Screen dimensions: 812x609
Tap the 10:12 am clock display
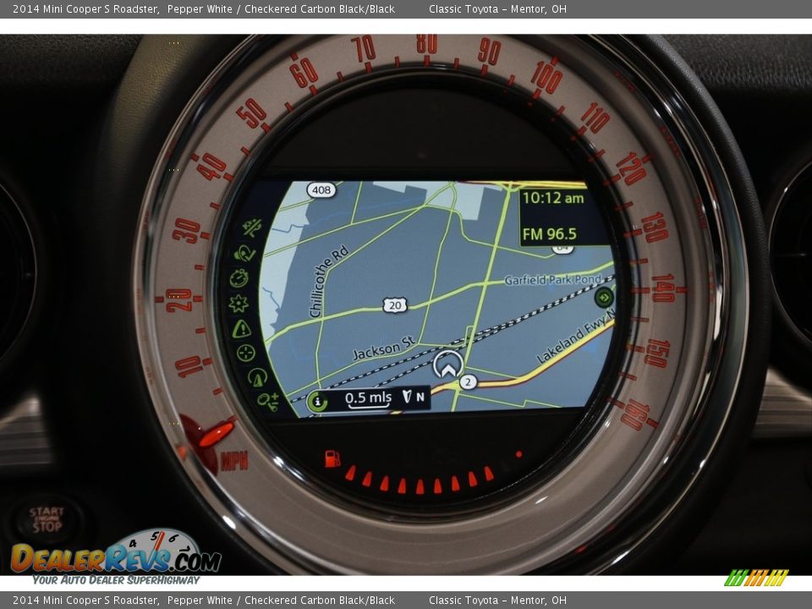[552, 198]
